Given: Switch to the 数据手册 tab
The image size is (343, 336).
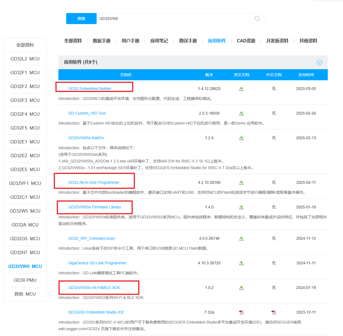Looking at the screenshot, I should click(x=102, y=41).
